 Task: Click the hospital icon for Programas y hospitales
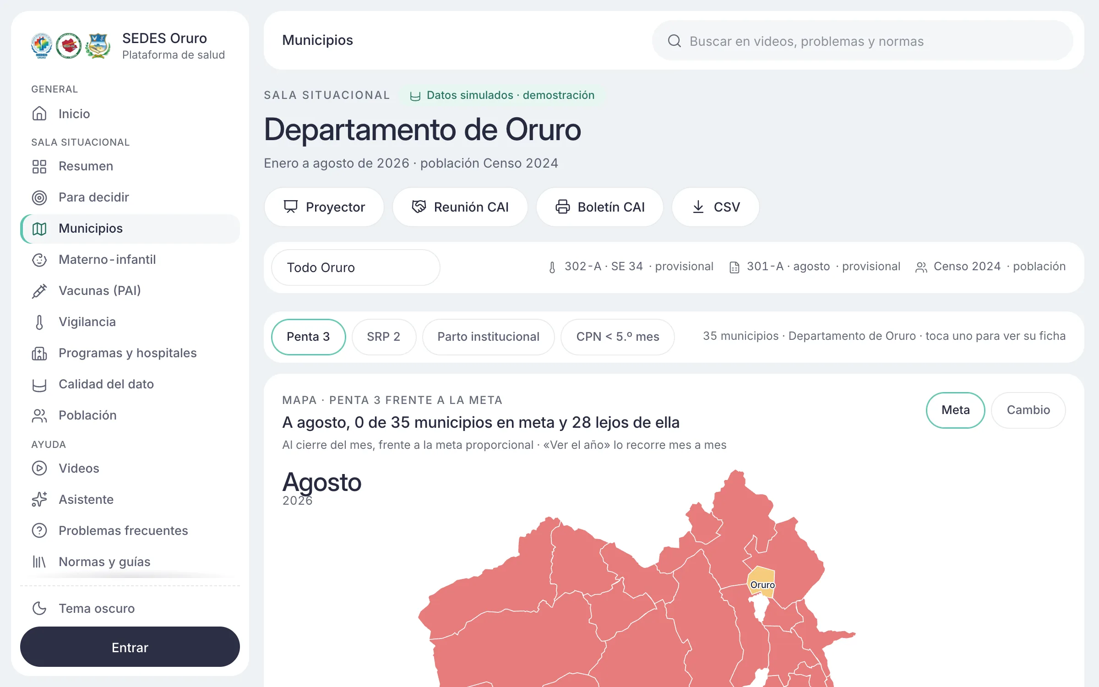pos(39,353)
